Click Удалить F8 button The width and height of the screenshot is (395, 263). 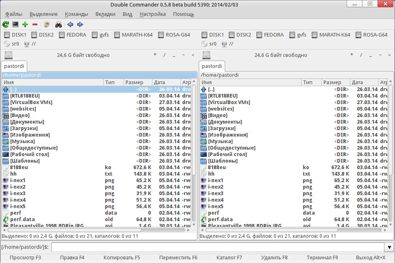pos(274,258)
